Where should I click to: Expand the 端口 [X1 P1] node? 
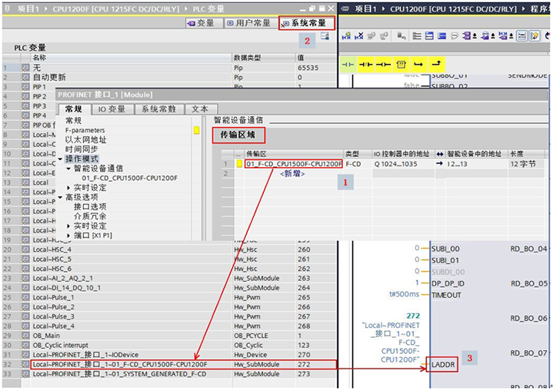(68, 236)
